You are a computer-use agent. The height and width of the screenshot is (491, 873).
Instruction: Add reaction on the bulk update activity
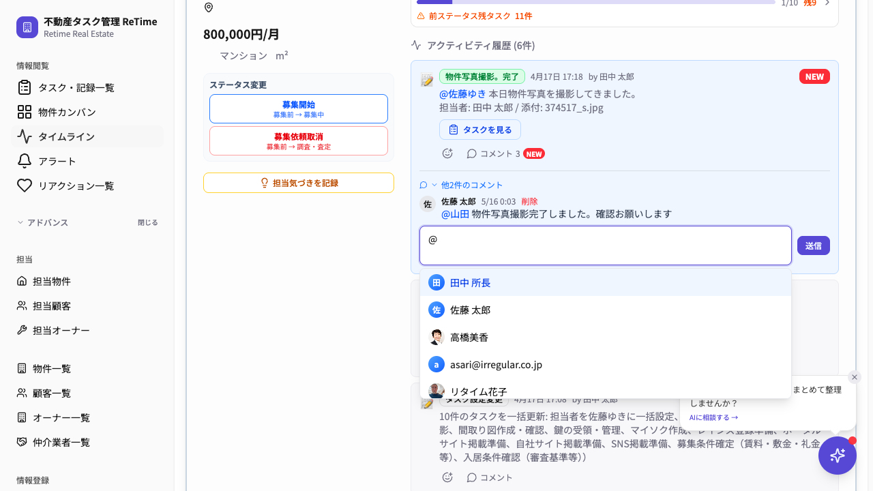coord(447,477)
